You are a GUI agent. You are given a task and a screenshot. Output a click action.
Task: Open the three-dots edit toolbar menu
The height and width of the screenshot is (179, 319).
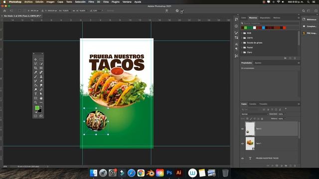[x=41, y=102]
